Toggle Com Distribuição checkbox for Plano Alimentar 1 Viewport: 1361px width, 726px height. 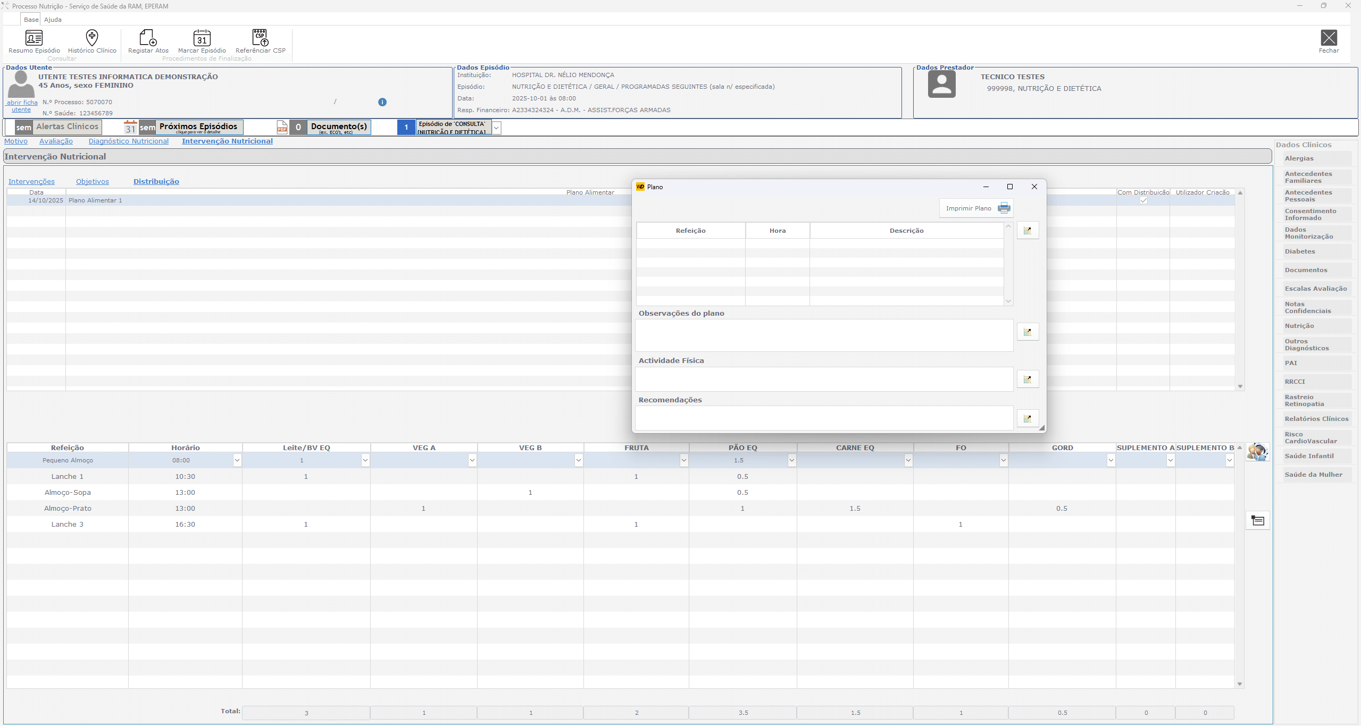coord(1143,200)
